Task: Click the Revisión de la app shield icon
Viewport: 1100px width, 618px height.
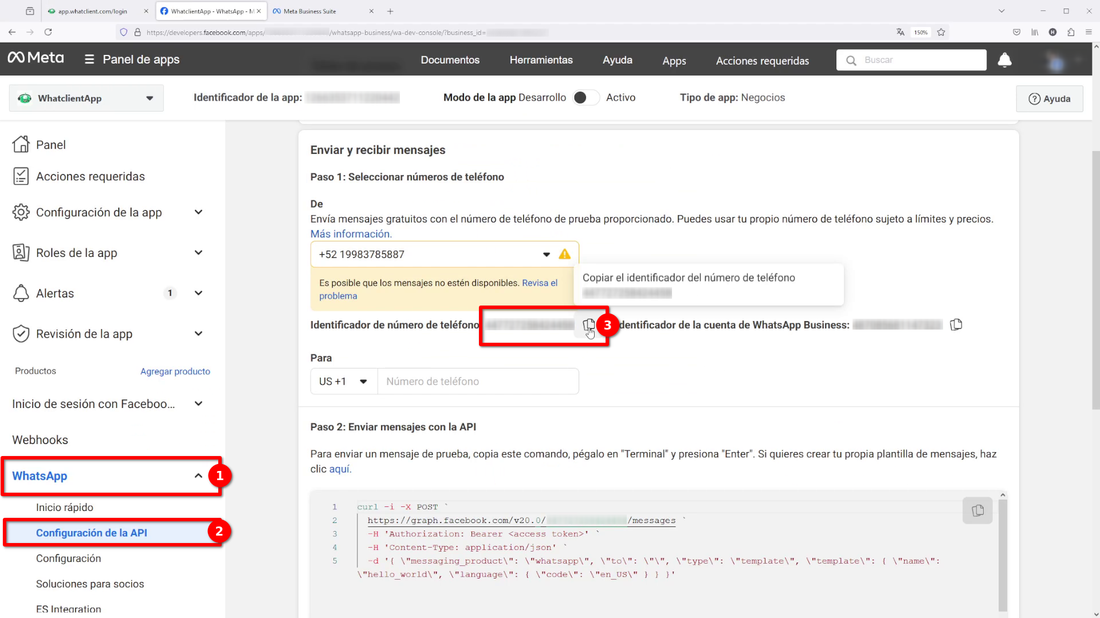Action: [21, 334]
